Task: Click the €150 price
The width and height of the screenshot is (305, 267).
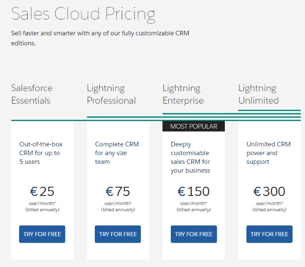Action: [194, 191]
